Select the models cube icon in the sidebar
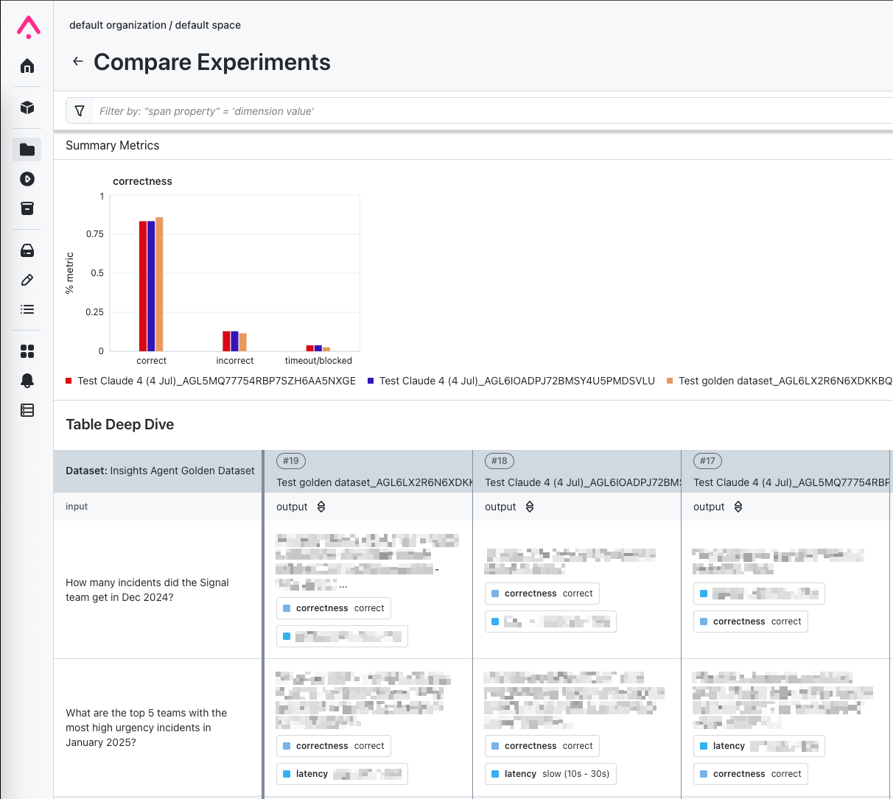 (27, 108)
